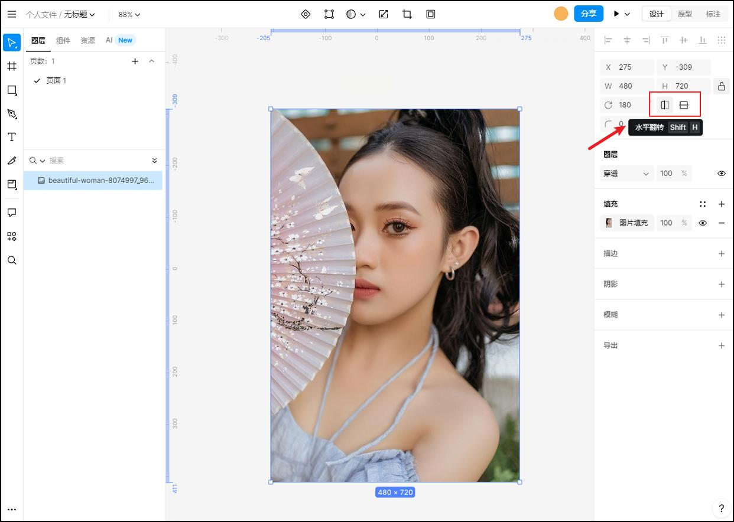
Task: Toggle the aspect ratio lock
Action: [x=721, y=86]
